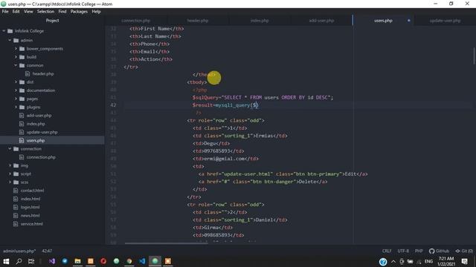The image size is (476, 267).
Task: Expand the plugins folder
Action: (16, 107)
